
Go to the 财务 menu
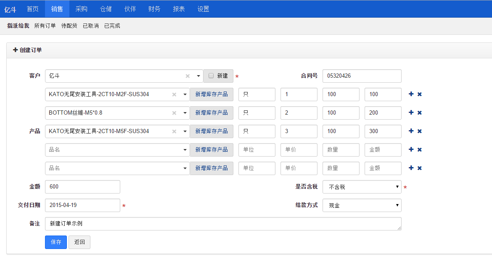(x=154, y=9)
